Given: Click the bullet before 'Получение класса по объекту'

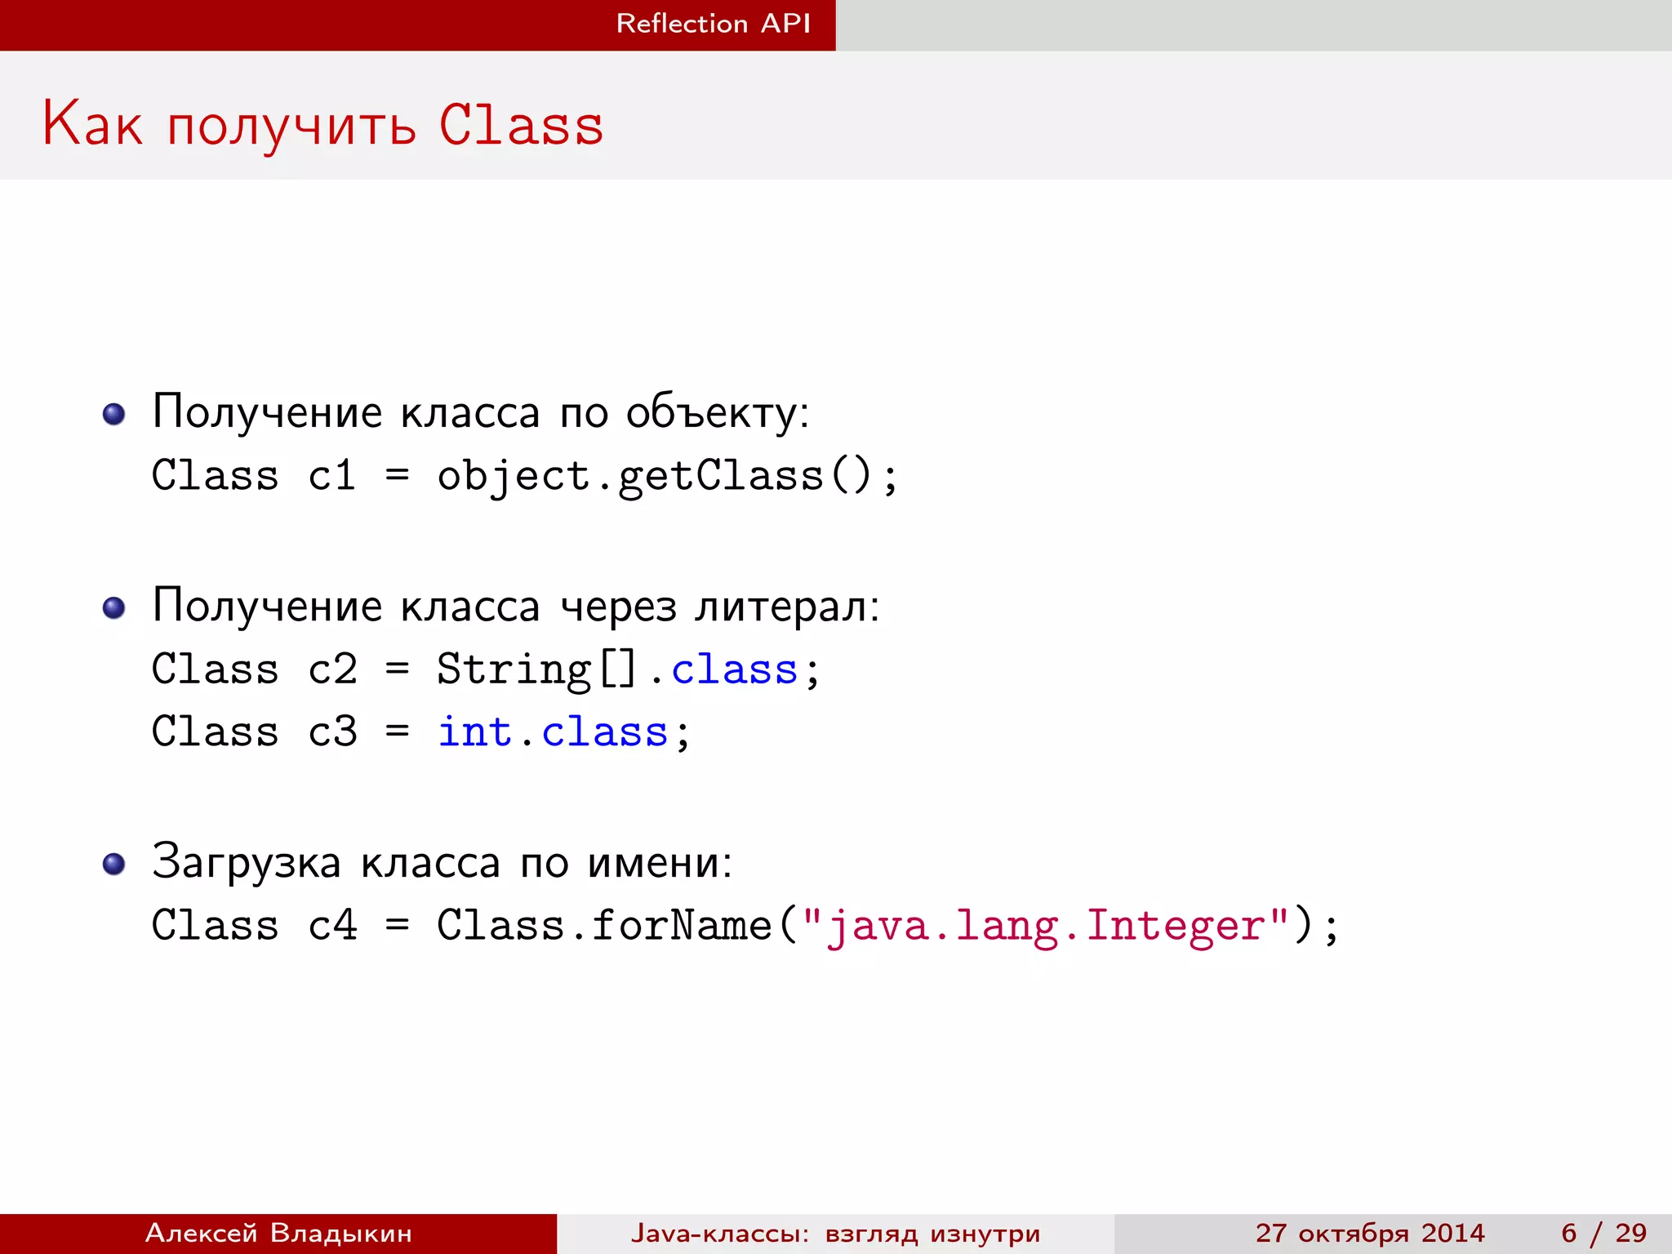Looking at the screenshot, I should 114,414.
